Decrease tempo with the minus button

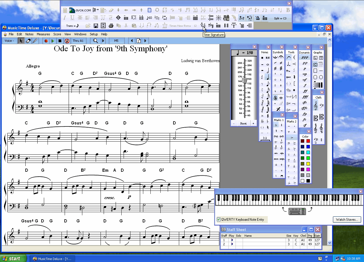point(234,123)
